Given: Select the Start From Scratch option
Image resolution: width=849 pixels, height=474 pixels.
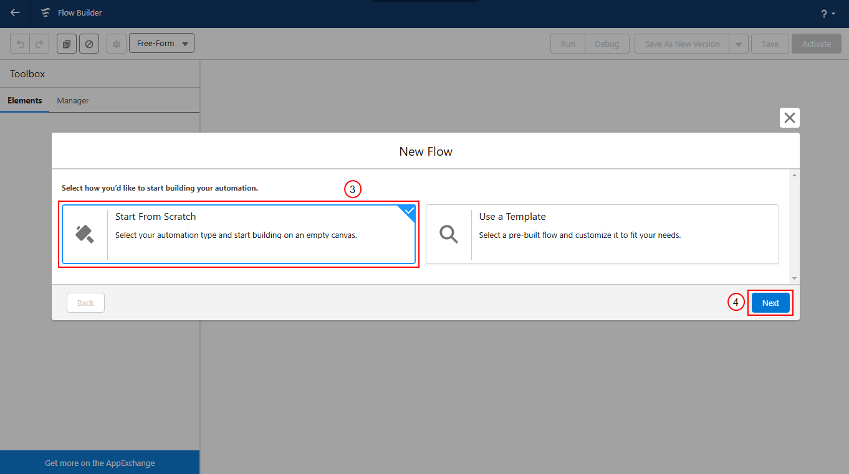Looking at the screenshot, I should (x=239, y=234).
